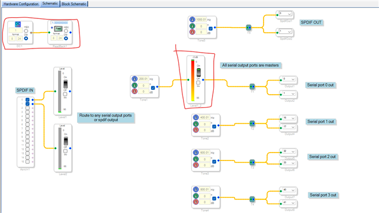Open the Block Schematic tab
379x213 pixels.
[x=74, y=4]
